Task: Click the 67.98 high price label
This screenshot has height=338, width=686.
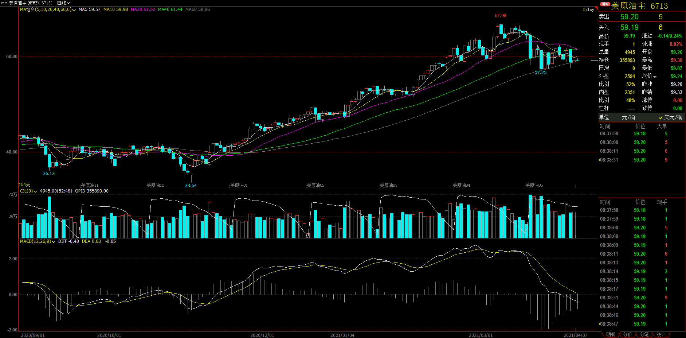Action: pyautogui.click(x=501, y=16)
